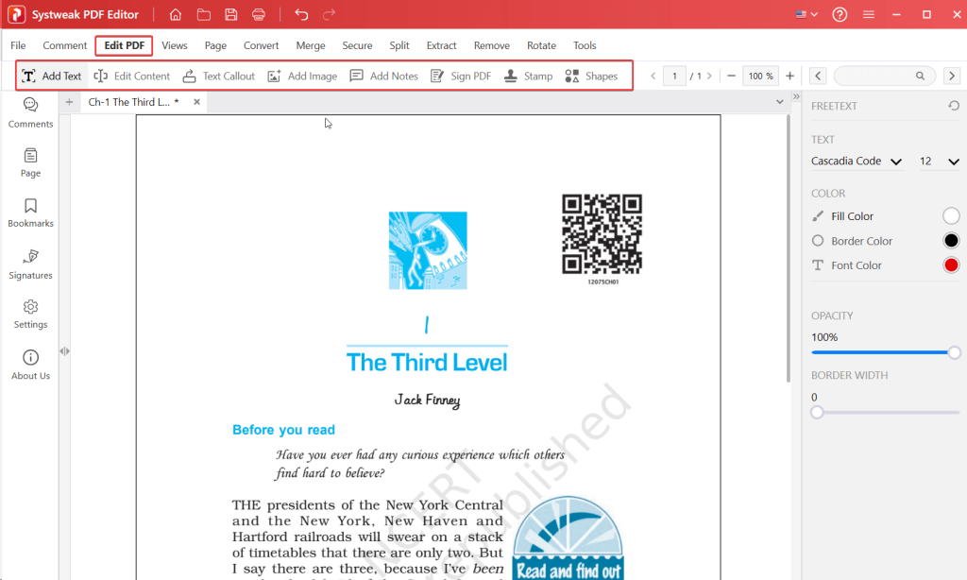Screen dimensions: 967x580
Task: Select the Stamp tool
Action: tap(527, 76)
